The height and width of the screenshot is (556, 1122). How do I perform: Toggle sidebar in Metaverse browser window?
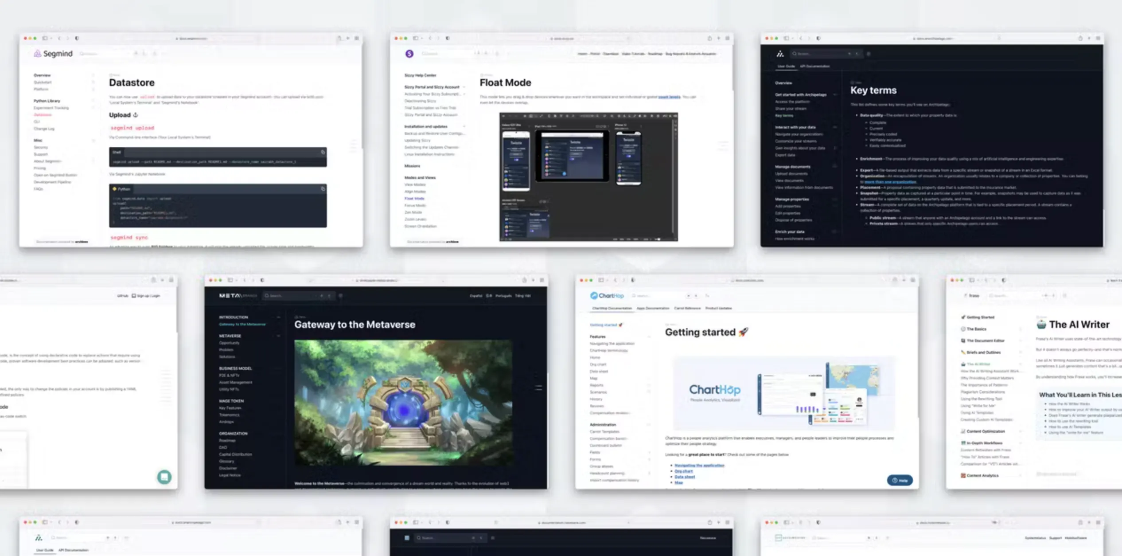pos(230,280)
